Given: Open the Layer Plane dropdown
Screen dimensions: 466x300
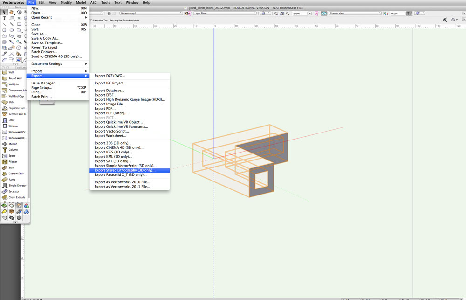Looking at the screenshot, I should [x=225, y=14].
